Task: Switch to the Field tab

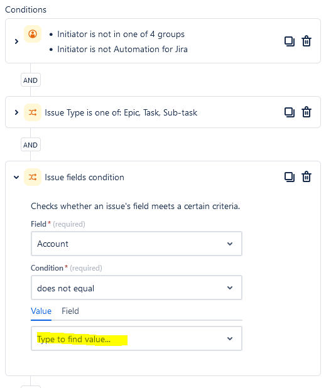Action: click(x=70, y=311)
